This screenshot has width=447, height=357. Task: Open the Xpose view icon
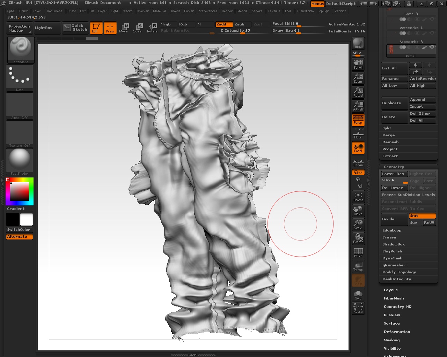[x=358, y=308]
